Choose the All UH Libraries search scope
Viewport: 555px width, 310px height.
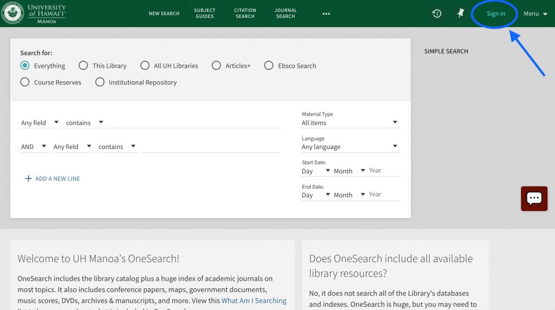pos(145,66)
